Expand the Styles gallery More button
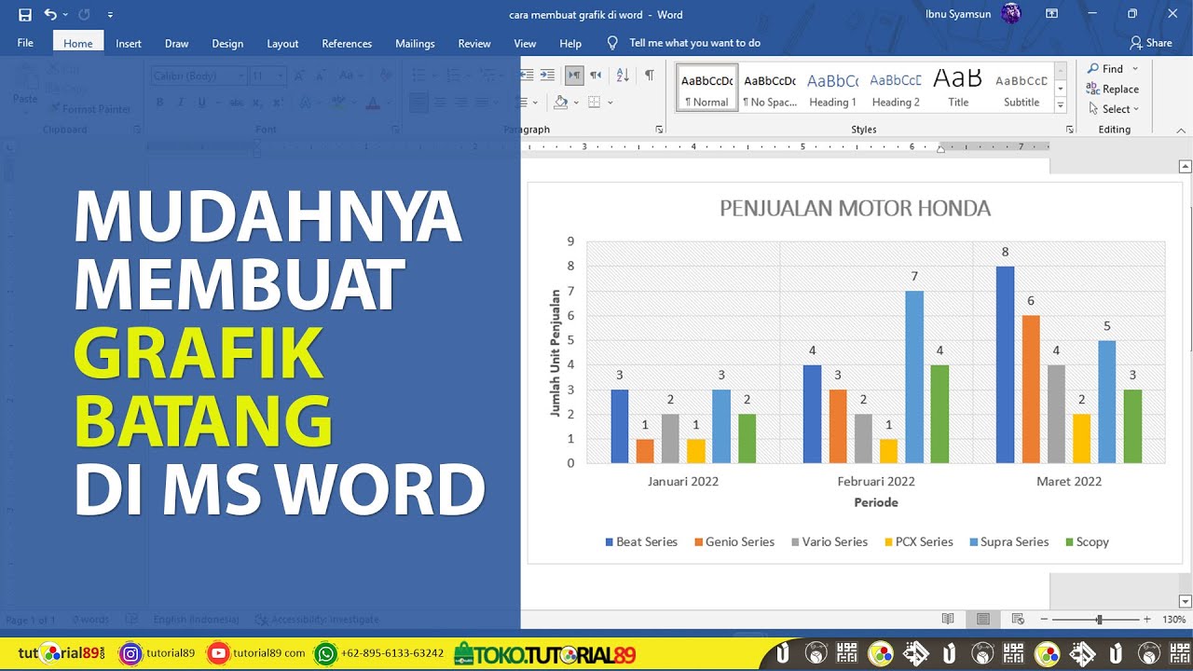Viewport: 1193px width, 671px height. 1060,104
